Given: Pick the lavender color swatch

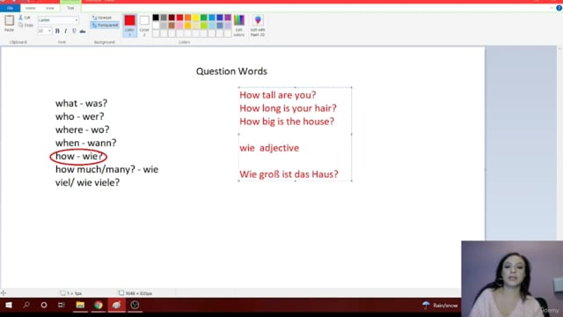Looking at the screenshot, I should click(x=228, y=26).
